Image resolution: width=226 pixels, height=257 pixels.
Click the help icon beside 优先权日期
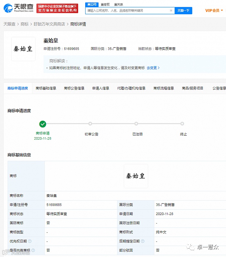click(x=30, y=241)
